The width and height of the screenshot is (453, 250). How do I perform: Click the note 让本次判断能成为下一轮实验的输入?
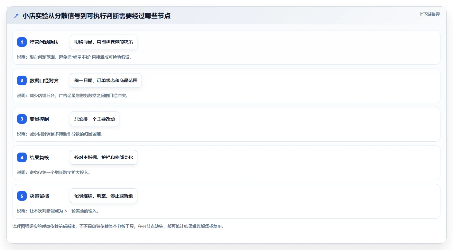(x=58, y=211)
